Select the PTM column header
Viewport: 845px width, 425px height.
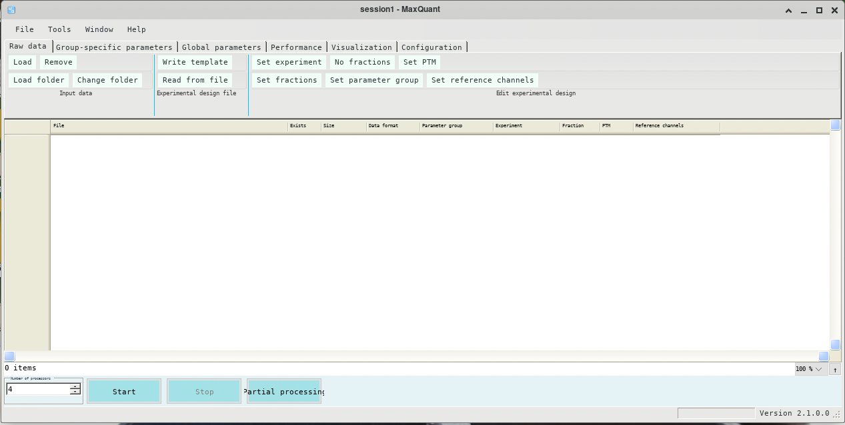tap(616, 126)
